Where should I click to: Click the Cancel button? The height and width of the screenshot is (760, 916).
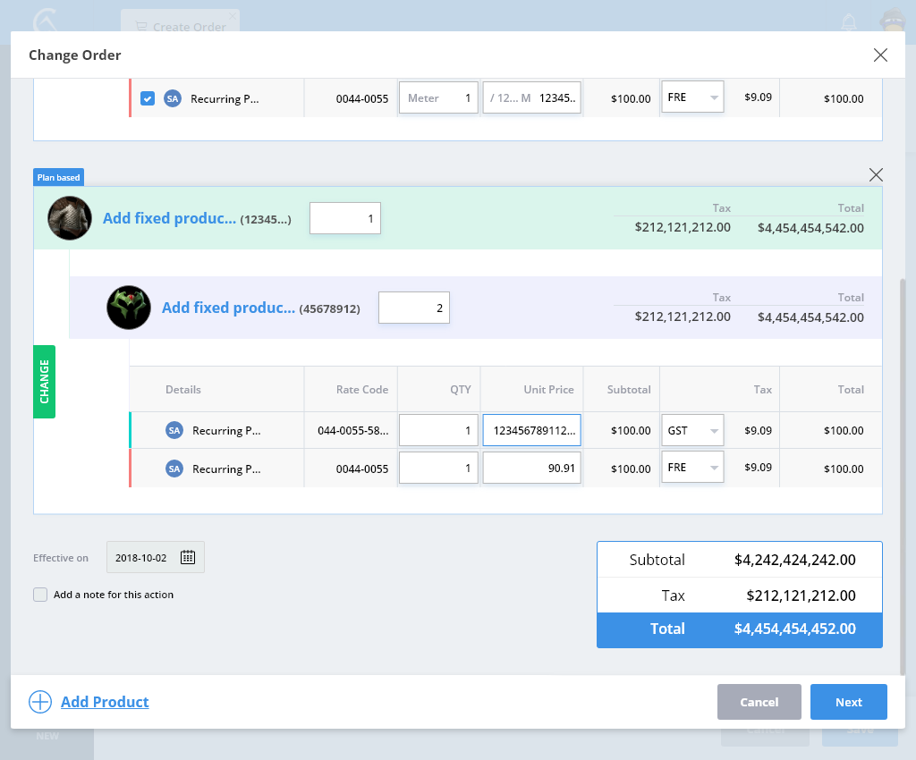[x=759, y=702]
